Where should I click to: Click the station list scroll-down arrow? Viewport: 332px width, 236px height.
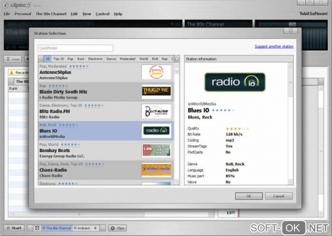pos(177,182)
